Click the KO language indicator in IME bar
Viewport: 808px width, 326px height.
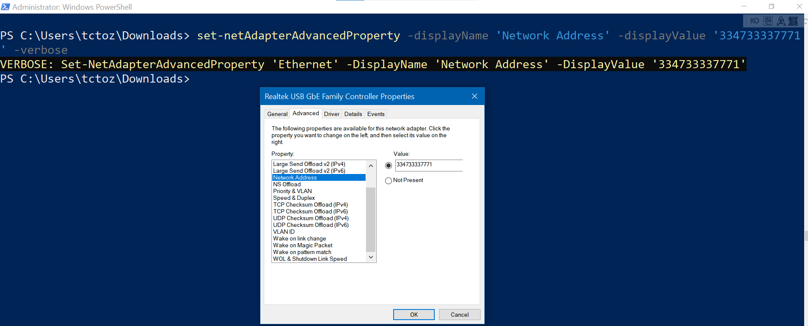point(755,21)
